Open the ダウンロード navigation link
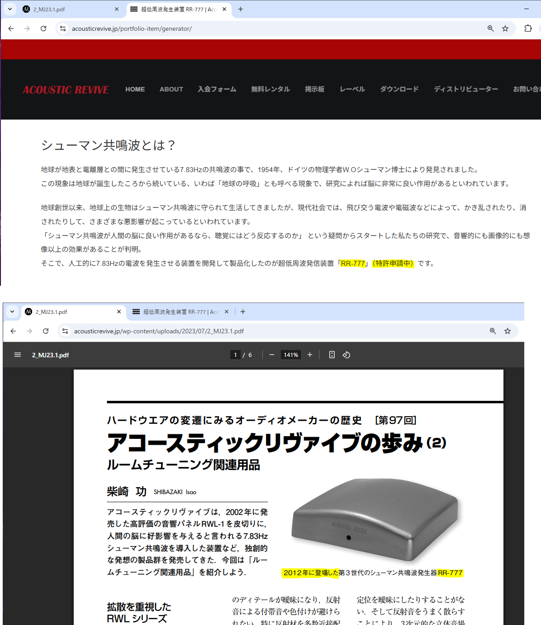The image size is (541, 625). click(399, 89)
